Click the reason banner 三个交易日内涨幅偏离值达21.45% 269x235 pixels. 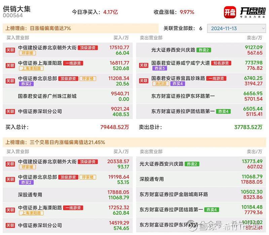(134, 142)
